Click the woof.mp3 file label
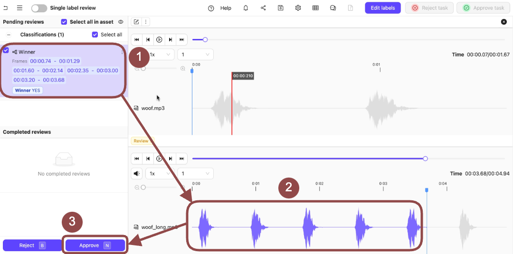This screenshot has width=513, height=254. 153,108
